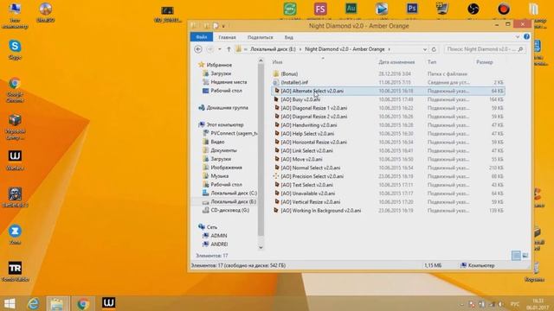Image resolution: width=554 pixels, height=311 pixels.
Task: Open the recent locations dropdown arrow
Action: (x=219, y=49)
